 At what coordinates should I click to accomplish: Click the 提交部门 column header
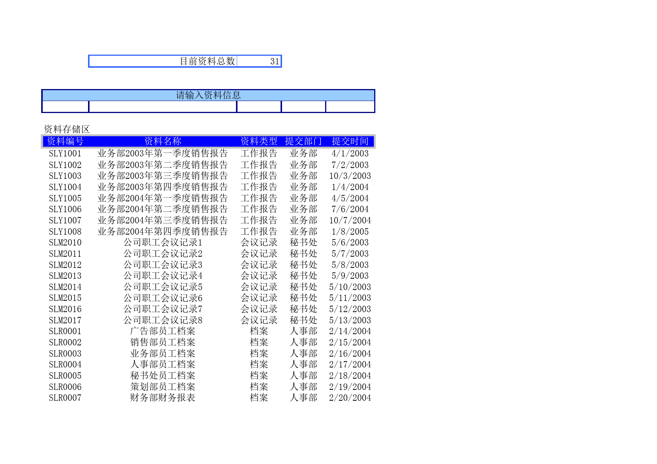303,141
